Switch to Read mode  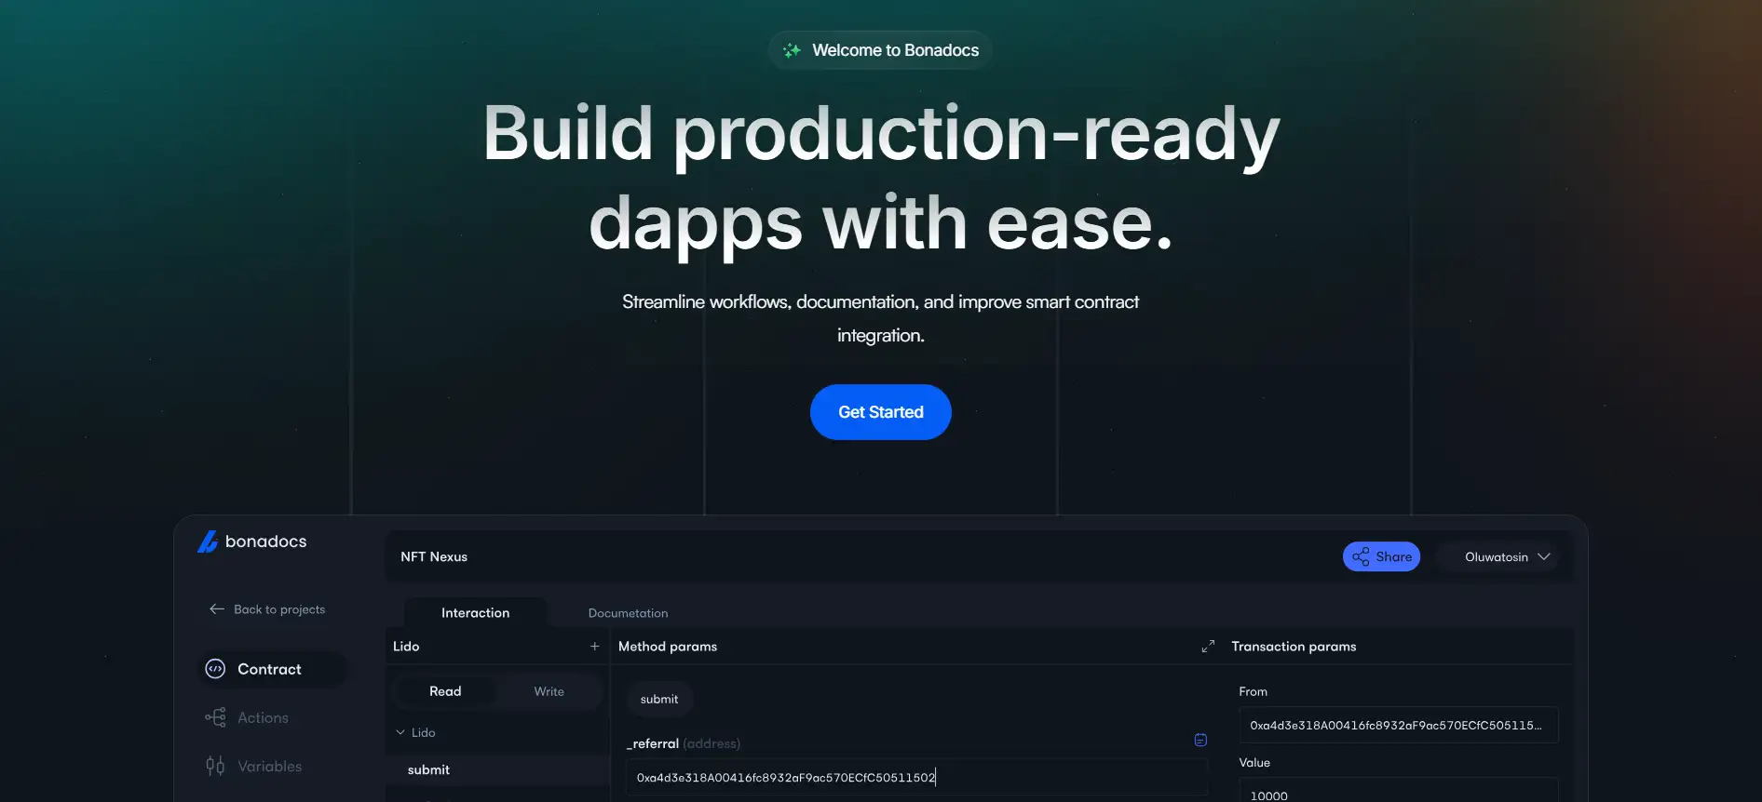[x=445, y=691]
